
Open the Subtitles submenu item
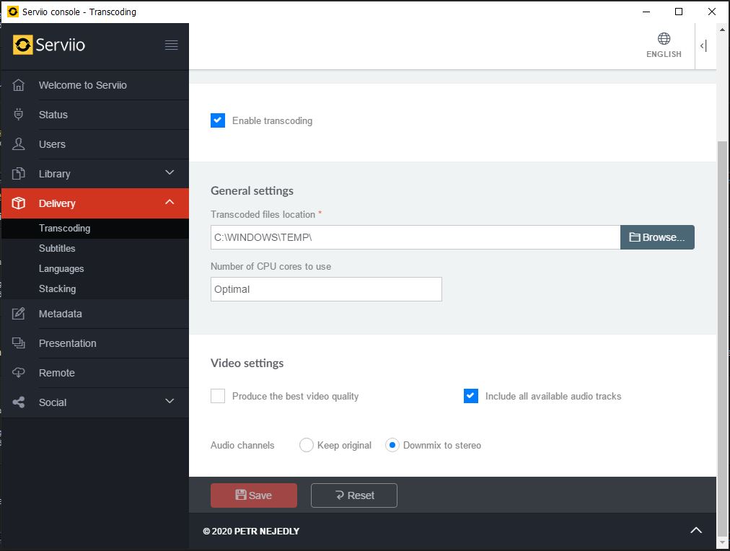(x=57, y=248)
